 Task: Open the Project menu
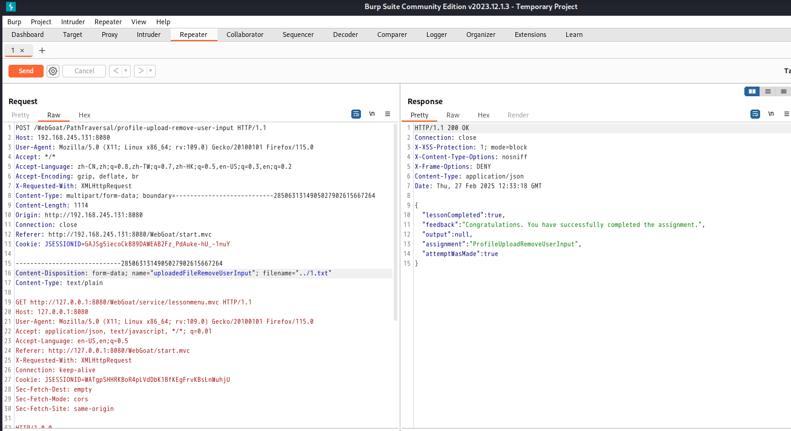pos(41,22)
